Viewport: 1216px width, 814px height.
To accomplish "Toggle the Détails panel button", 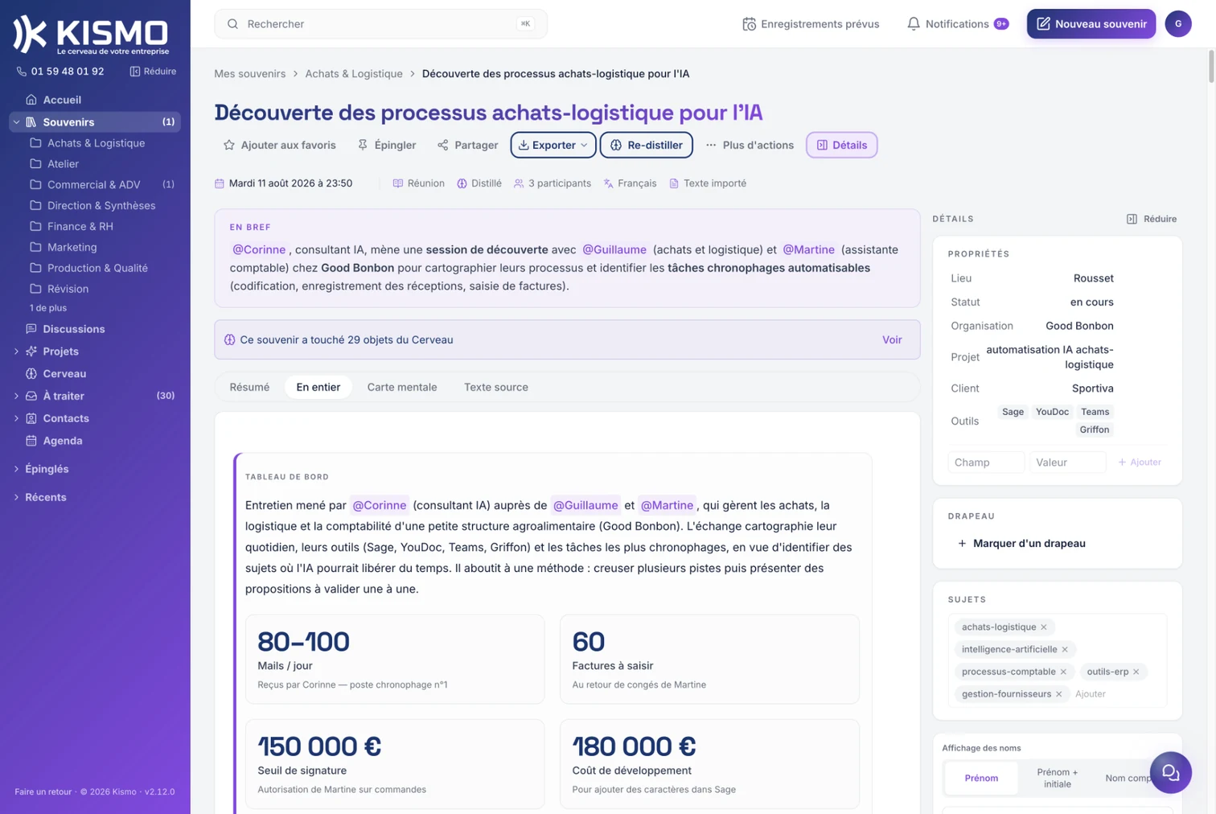I will pyautogui.click(x=841, y=145).
